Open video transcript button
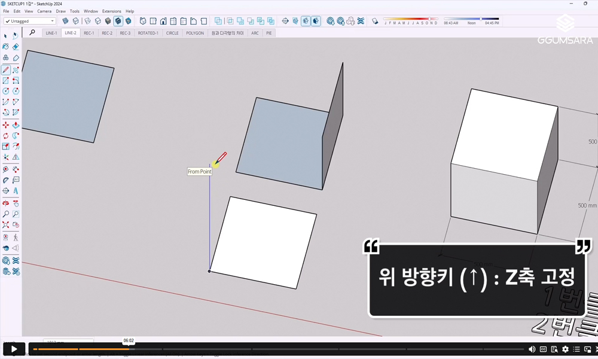Screen dimensions: 598x359 click(554, 349)
